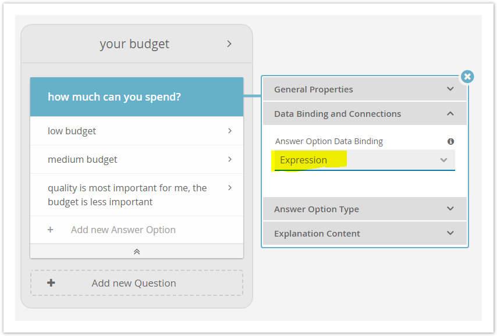The width and height of the screenshot is (497, 336).
Task: Open the Expression data binding dropdown
Action: [364, 160]
